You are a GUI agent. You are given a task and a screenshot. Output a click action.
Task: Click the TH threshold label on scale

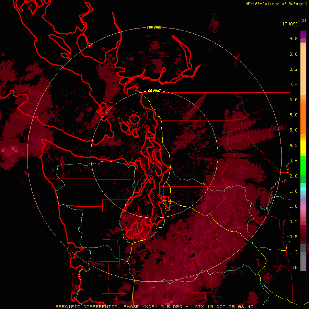pos(295,267)
